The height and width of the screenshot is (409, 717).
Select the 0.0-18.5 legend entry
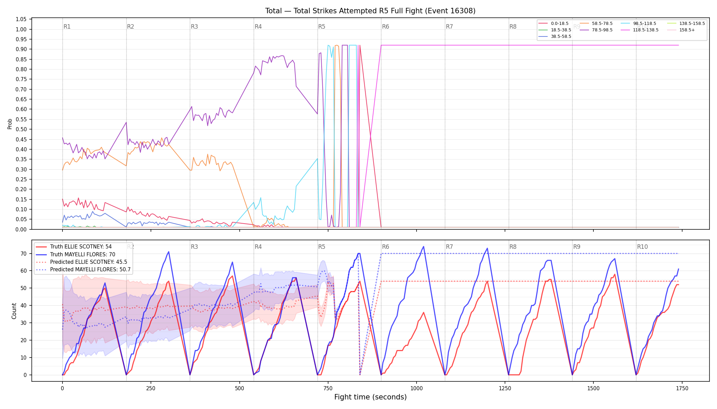[x=553, y=24]
